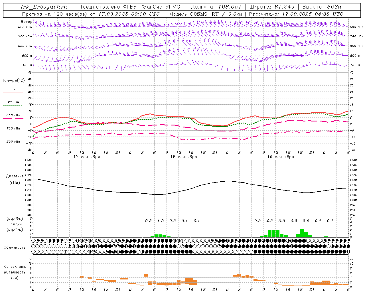Click '1040' on the left pressure axis

click(x=28, y=160)
